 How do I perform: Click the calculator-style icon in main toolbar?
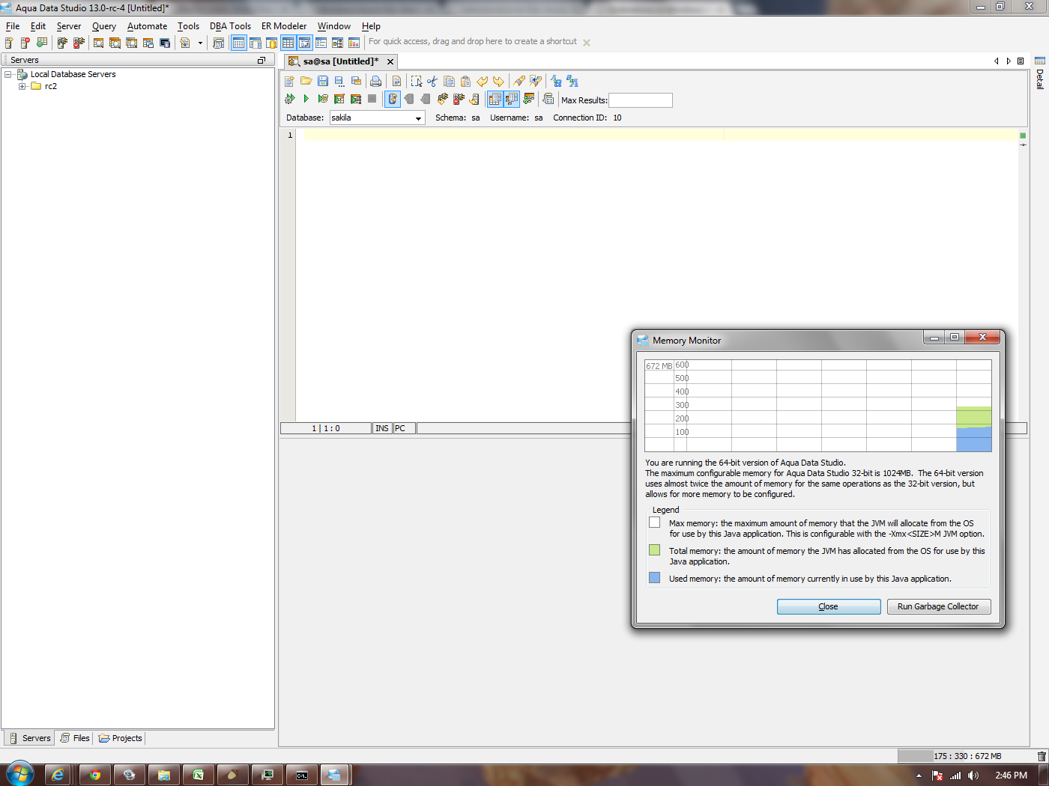point(218,43)
